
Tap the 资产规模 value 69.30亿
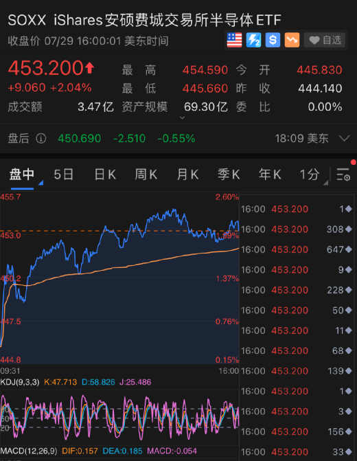click(206, 106)
